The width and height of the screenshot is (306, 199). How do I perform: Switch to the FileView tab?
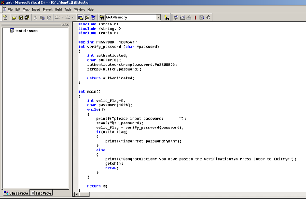point(41,193)
